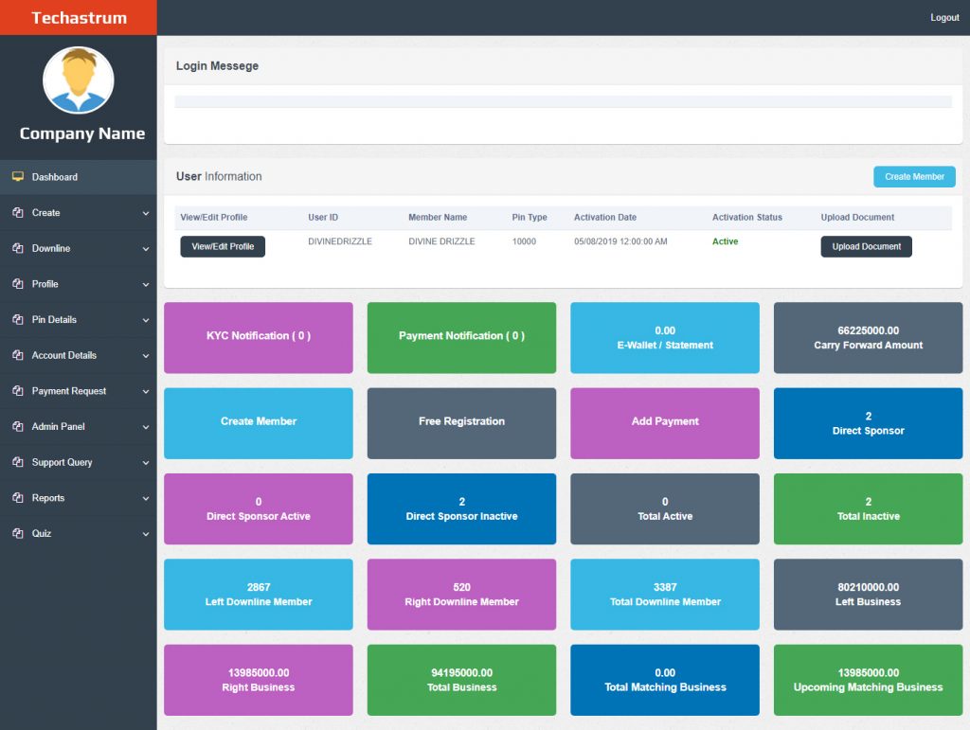The height and width of the screenshot is (730, 970).
Task: Open the KYC Notification purple tile
Action: [259, 337]
